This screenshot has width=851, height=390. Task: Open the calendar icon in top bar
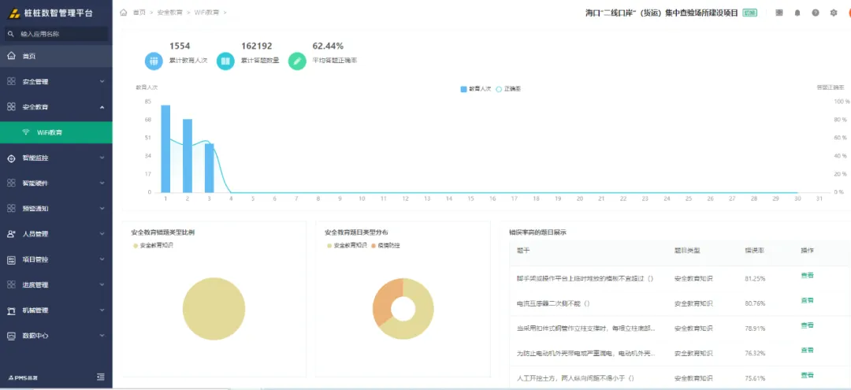pos(779,13)
